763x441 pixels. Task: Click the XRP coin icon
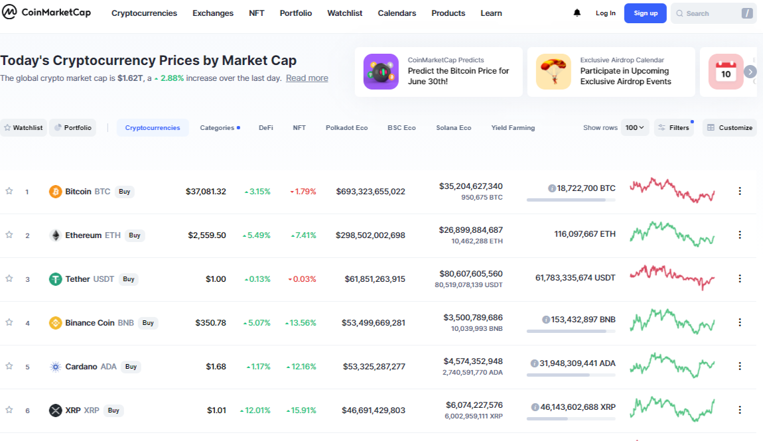coord(56,410)
